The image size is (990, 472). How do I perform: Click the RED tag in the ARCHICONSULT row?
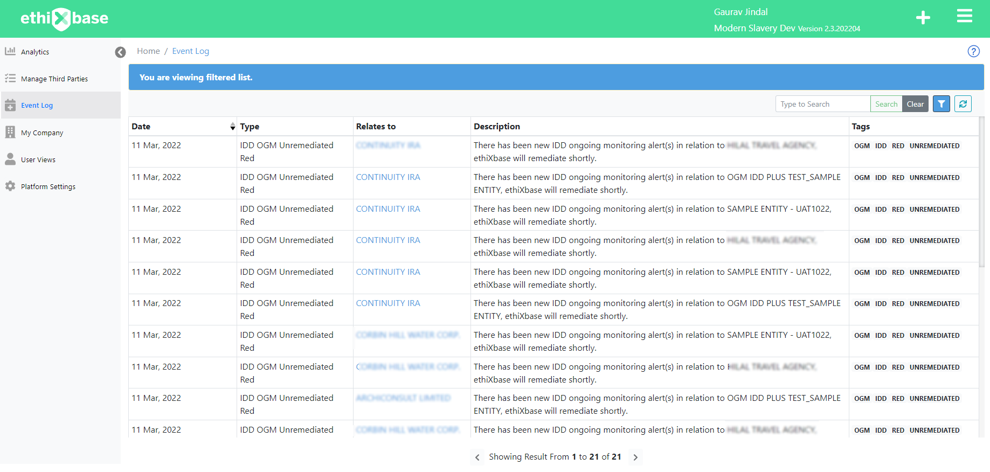pos(898,399)
